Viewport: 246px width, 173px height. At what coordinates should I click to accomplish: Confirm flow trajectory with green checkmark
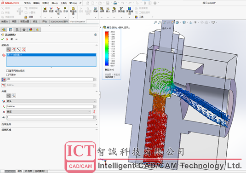(x=2, y=39)
